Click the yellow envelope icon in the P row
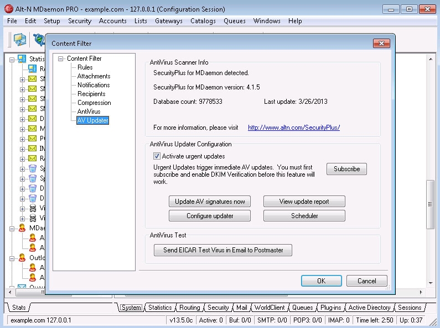The height and width of the screenshot is (328, 440). (x=33, y=138)
